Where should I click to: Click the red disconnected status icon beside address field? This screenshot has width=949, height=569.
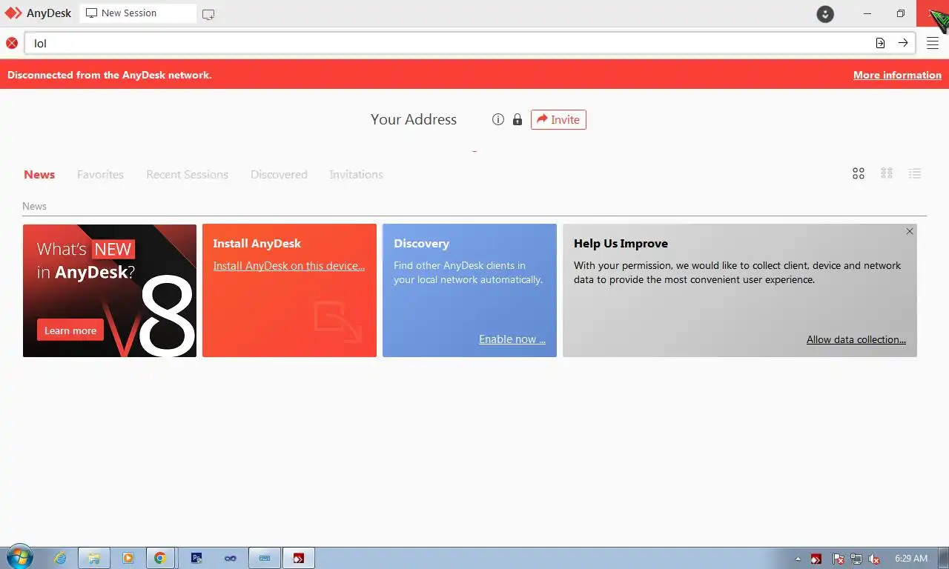click(x=12, y=43)
